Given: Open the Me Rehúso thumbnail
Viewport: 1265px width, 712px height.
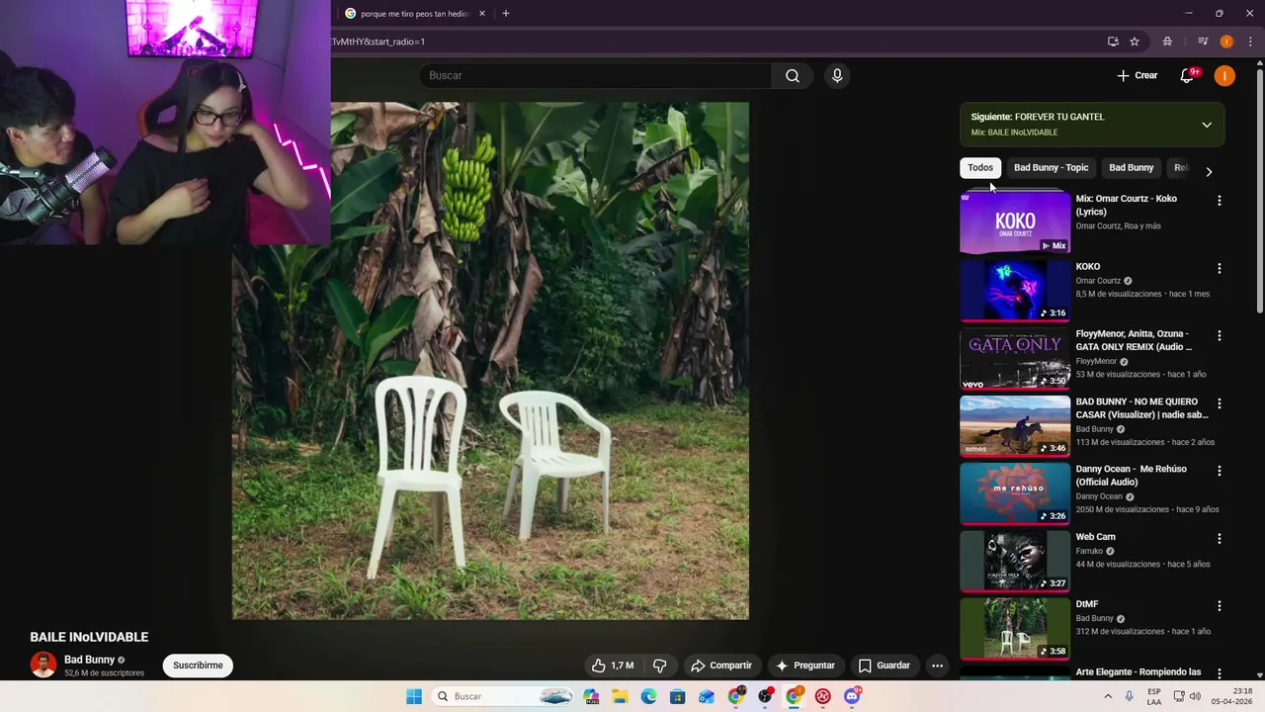Looking at the screenshot, I should point(1015,493).
